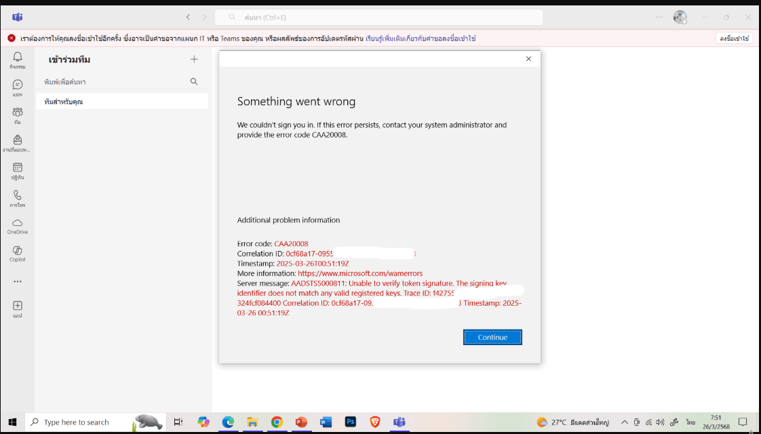This screenshot has width=761, height=434.
Task: Click the Type here to search box
Action: pos(96,422)
